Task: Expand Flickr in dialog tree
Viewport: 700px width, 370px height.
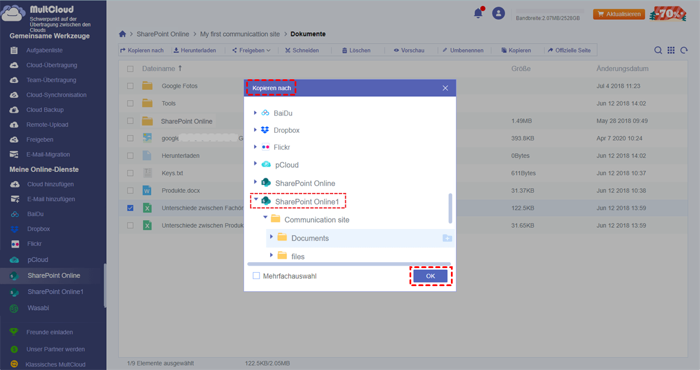Action: (x=255, y=147)
